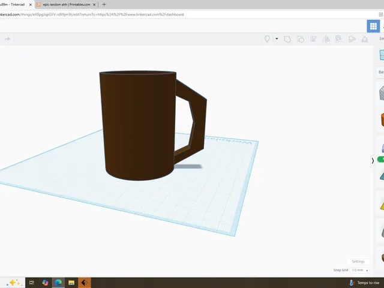
Task: Click the last toolbar icon with stacked triangle
Action: [x=365, y=39]
